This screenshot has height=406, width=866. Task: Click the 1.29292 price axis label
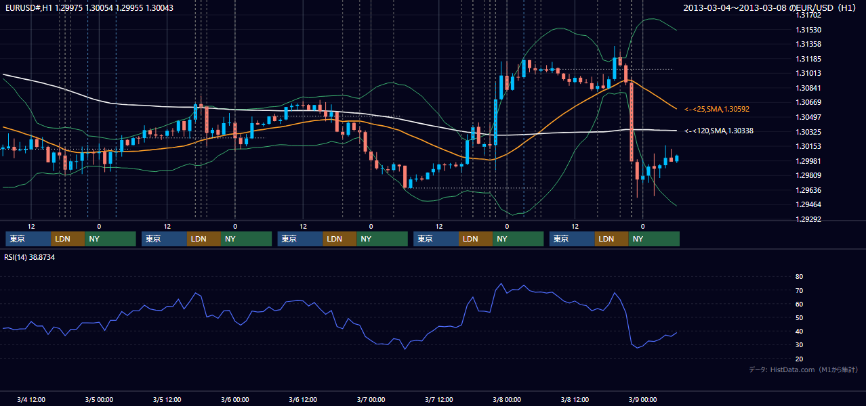point(808,219)
